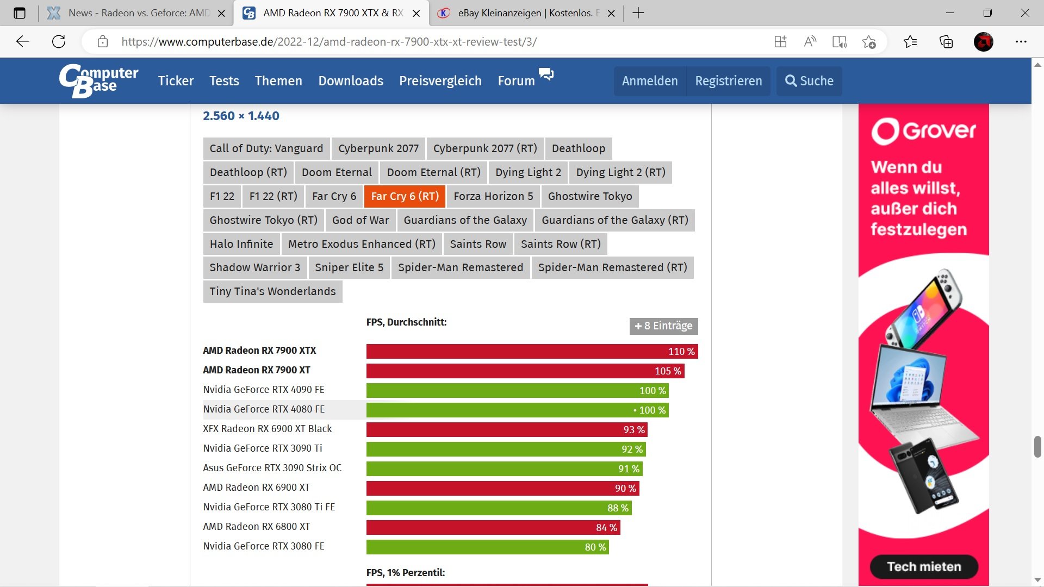Image resolution: width=1044 pixels, height=587 pixels.
Task: Open the forum speech bubble icon
Action: (x=546, y=74)
